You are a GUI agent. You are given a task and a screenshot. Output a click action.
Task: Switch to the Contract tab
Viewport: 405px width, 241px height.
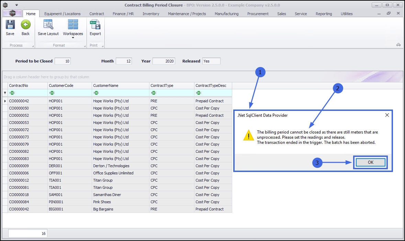(97, 14)
